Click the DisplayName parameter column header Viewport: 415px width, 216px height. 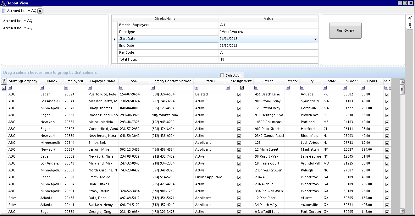(x=165, y=19)
